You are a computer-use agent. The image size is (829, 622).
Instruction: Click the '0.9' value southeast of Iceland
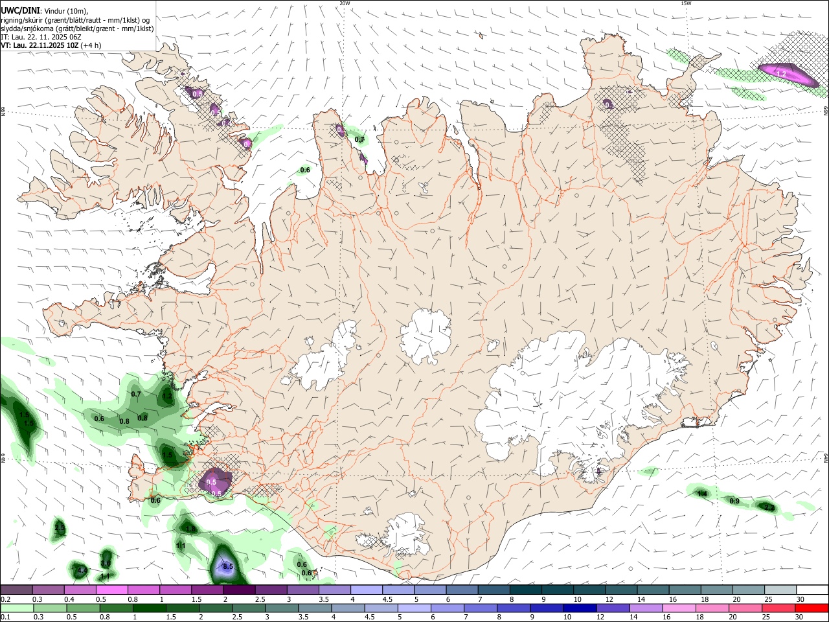[734, 501]
